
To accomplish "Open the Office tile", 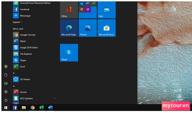I will tap(69, 10).
